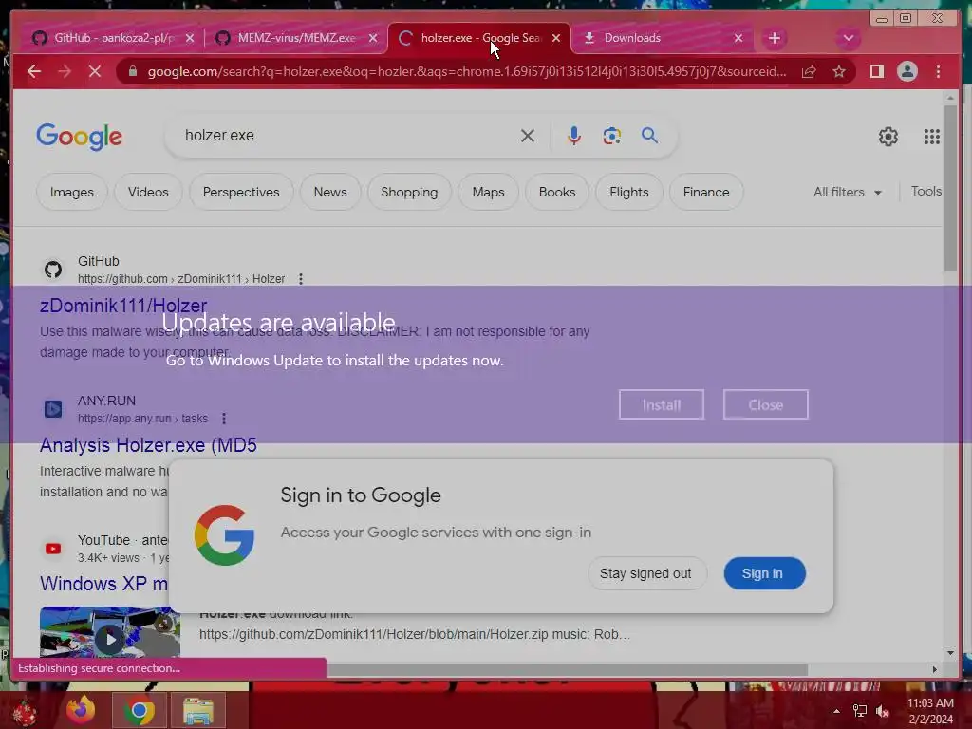The width and height of the screenshot is (972, 729).
Task: Filter results by Flights
Action: click(x=629, y=192)
